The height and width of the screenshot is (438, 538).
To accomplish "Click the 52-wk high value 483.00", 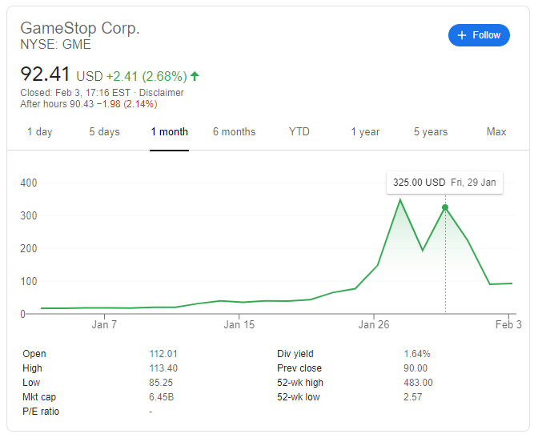I will point(418,383).
